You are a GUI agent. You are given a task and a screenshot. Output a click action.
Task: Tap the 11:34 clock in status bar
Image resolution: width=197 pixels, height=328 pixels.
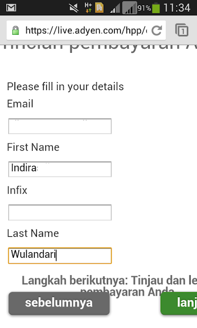[x=177, y=8]
